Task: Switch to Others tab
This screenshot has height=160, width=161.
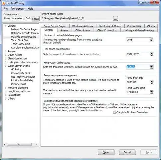Action: tap(151, 26)
